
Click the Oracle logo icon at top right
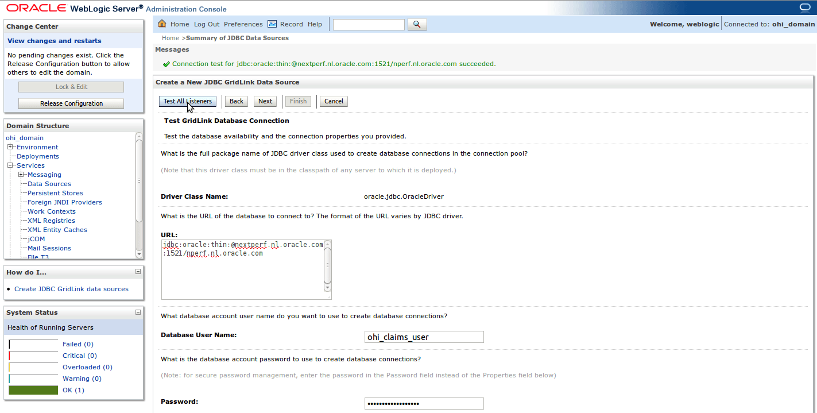(x=804, y=7)
